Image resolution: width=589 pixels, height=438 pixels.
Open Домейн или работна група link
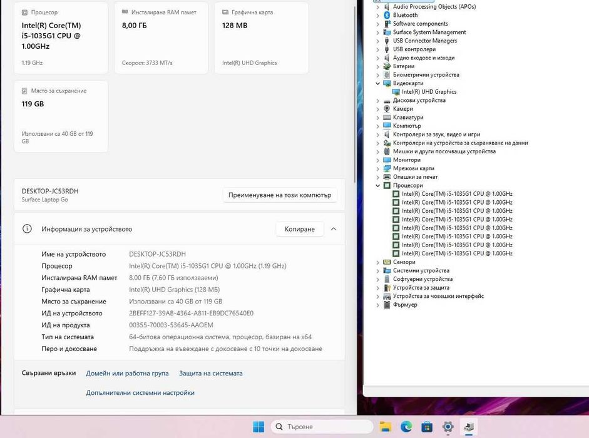click(127, 374)
